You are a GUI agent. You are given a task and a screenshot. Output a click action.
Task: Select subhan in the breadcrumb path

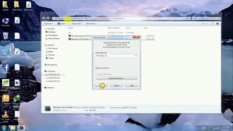pyautogui.click(x=94, y=19)
